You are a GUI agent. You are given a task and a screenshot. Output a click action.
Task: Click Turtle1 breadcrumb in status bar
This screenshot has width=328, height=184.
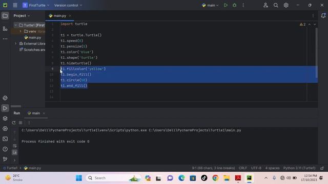10,168
